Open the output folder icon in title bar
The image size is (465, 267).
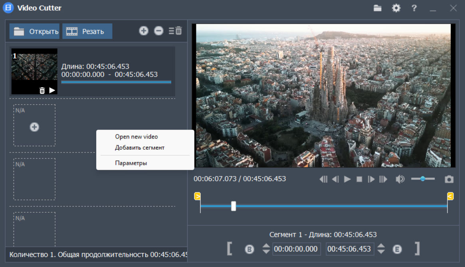[x=378, y=8]
